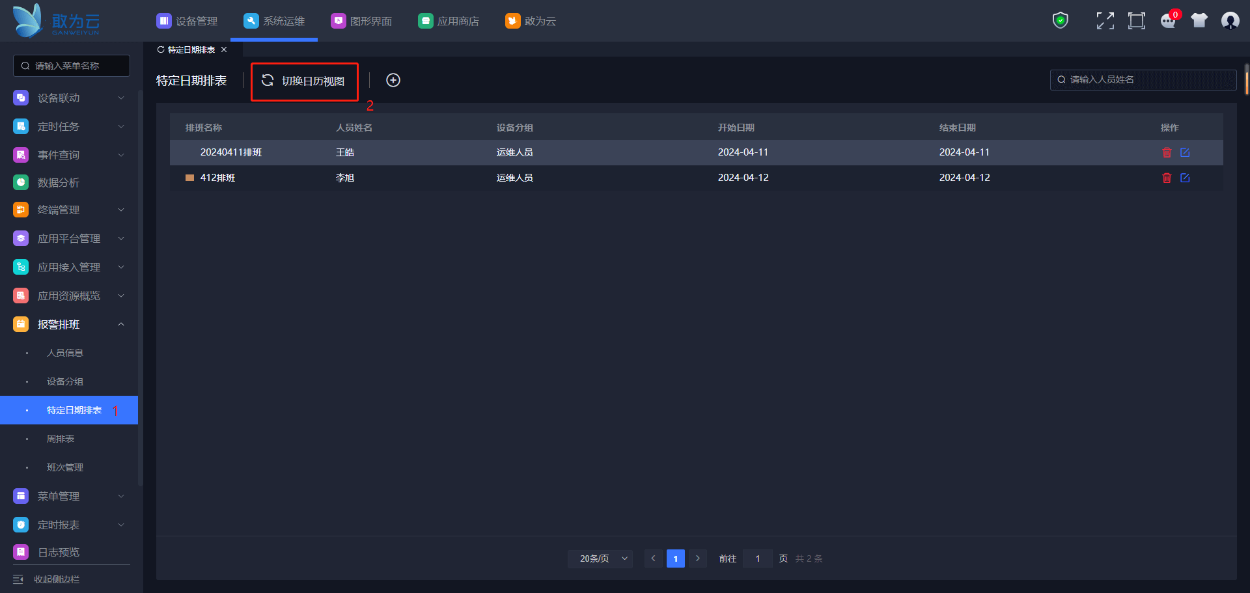The width and height of the screenshot is (1250, 593).
Task: Focus the 请输入人员姓名 search field
Action: pyautogui.click(x=1143, y=79)
